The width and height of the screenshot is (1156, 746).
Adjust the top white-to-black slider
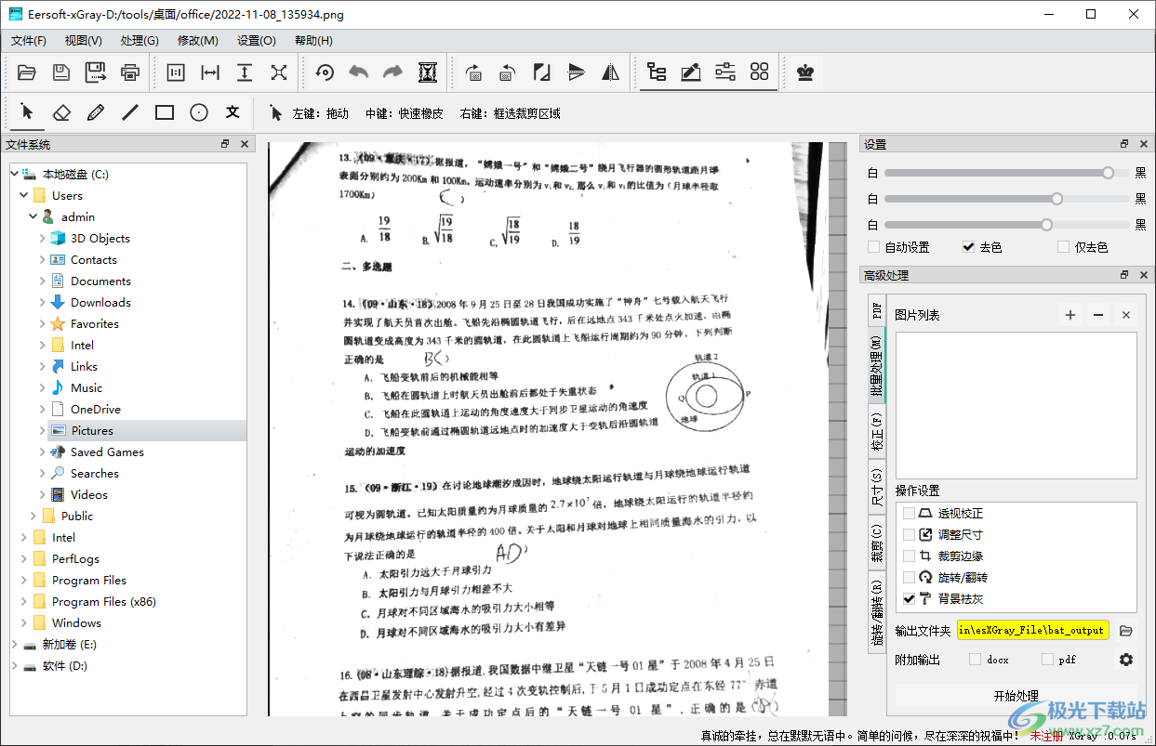tap(1107, 172)
